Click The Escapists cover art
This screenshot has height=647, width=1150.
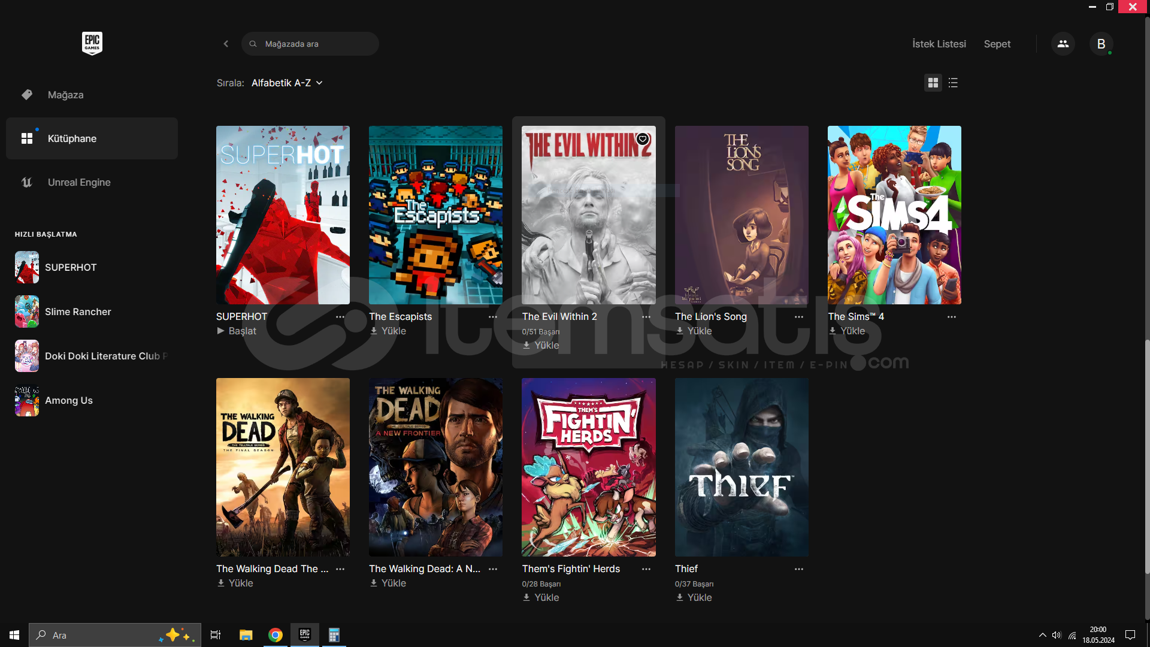[x=435, y=215]
